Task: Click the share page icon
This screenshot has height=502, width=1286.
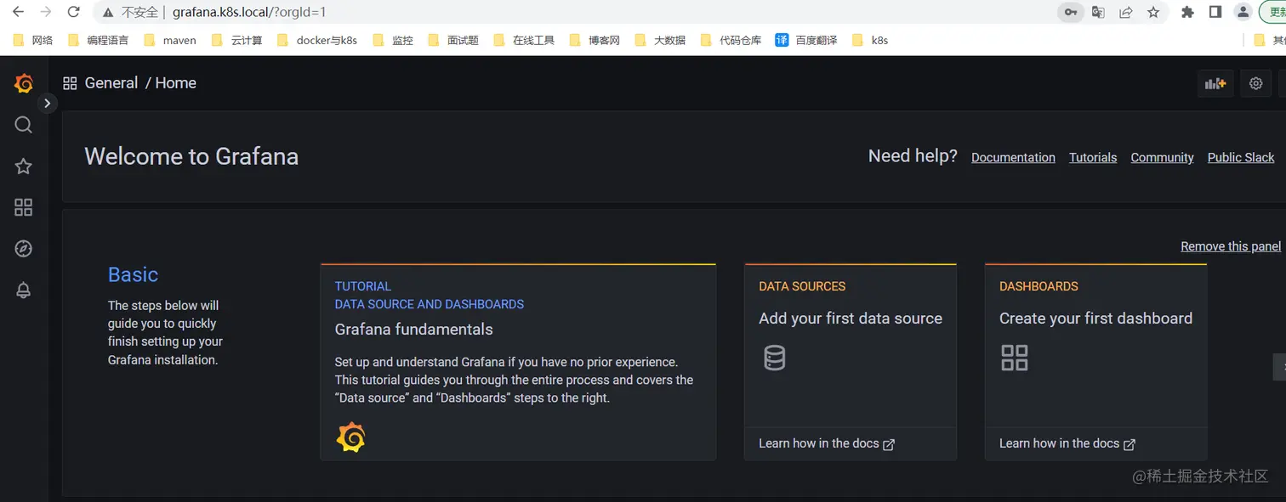Action: click(1125, 12)
